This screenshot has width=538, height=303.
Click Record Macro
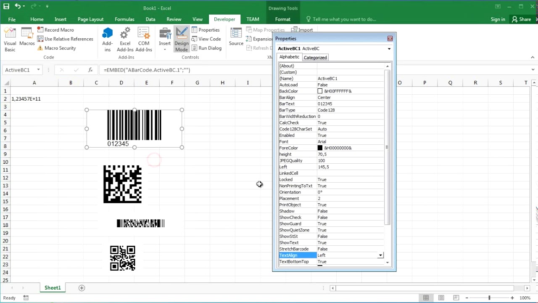pos(55,30)
